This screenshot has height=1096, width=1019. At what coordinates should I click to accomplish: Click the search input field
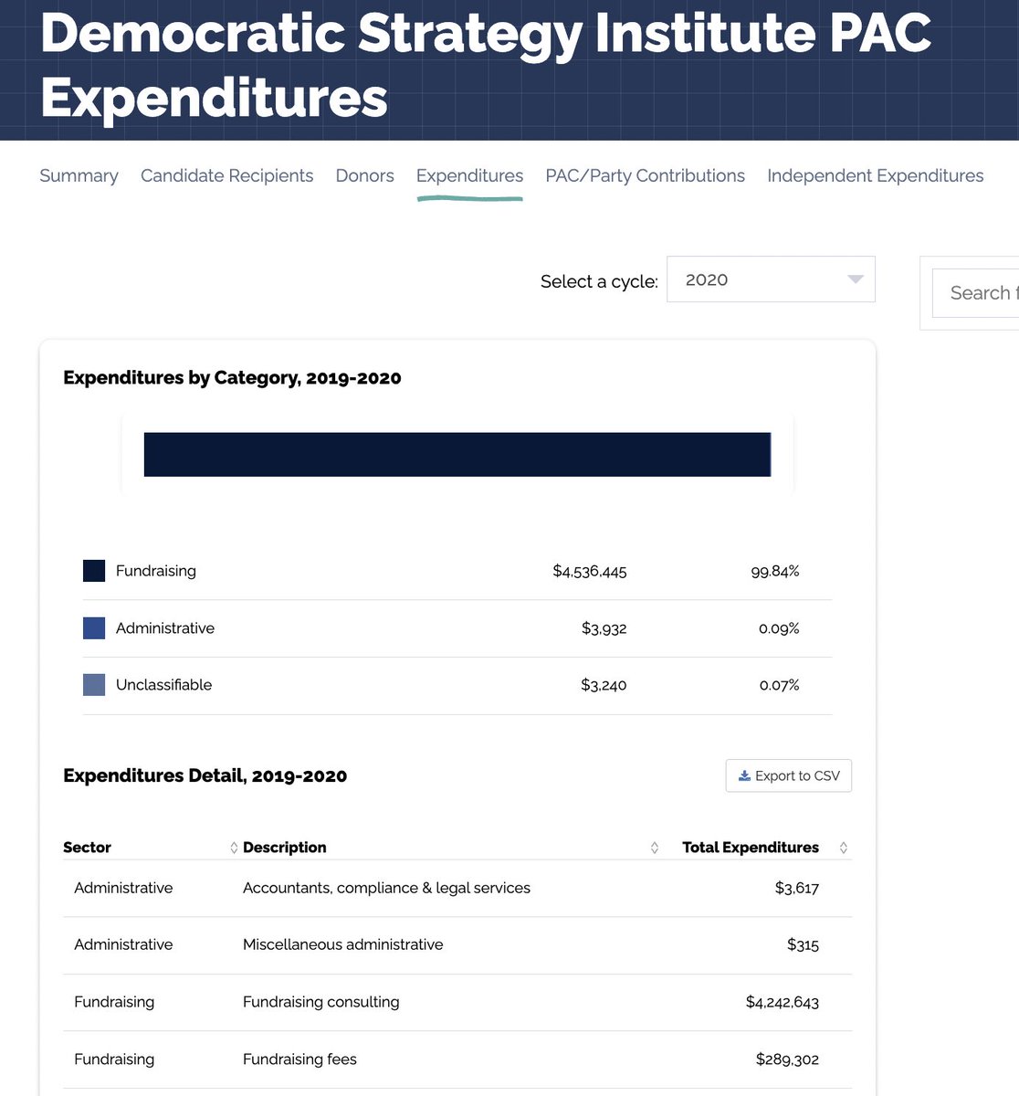(975, 293)
